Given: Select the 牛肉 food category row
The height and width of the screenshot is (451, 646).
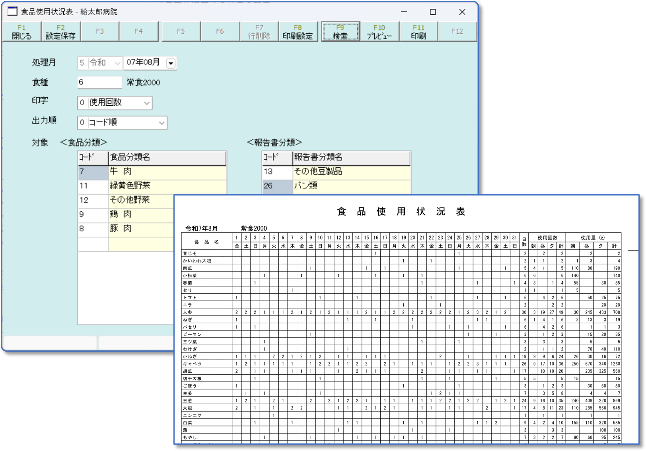Looking at the screenshot, I should coord(167,172).
